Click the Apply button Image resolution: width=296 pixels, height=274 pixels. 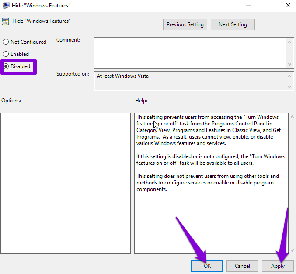(x=278, y=266)
